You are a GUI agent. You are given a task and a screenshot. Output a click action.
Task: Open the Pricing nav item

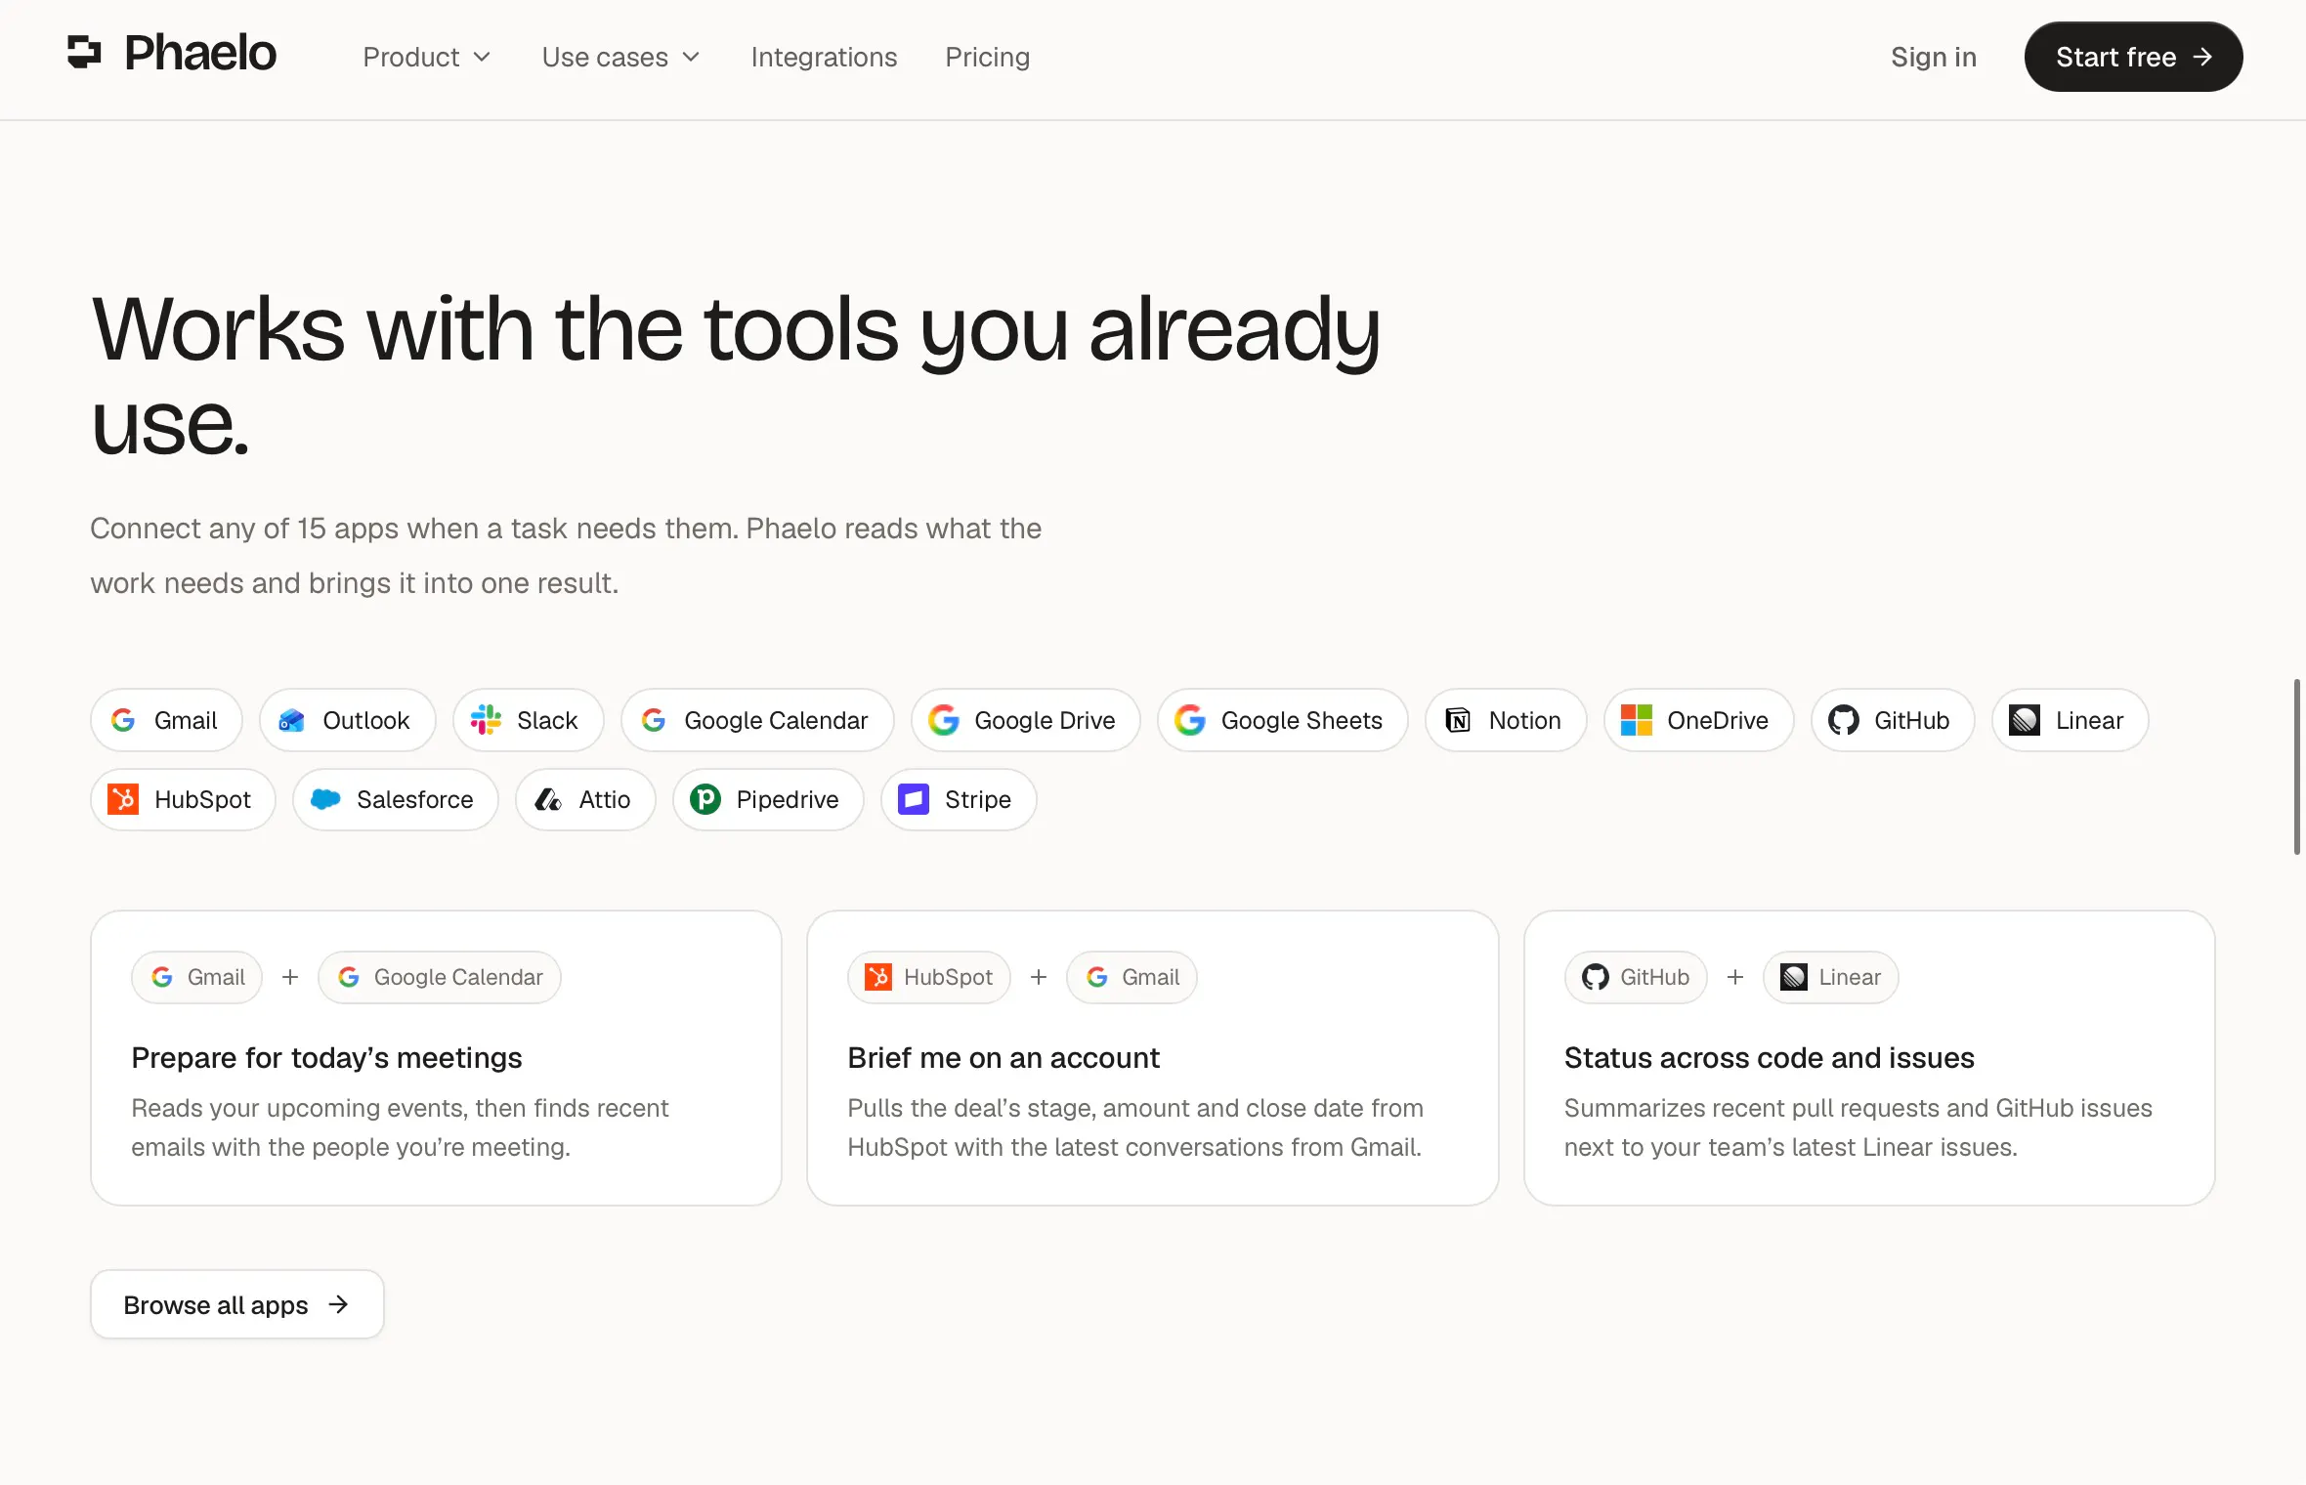coord(987,57)
